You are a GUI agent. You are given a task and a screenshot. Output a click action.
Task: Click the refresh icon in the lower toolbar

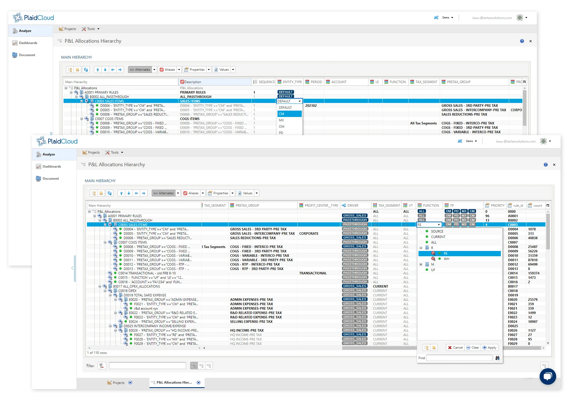point(110,193)
